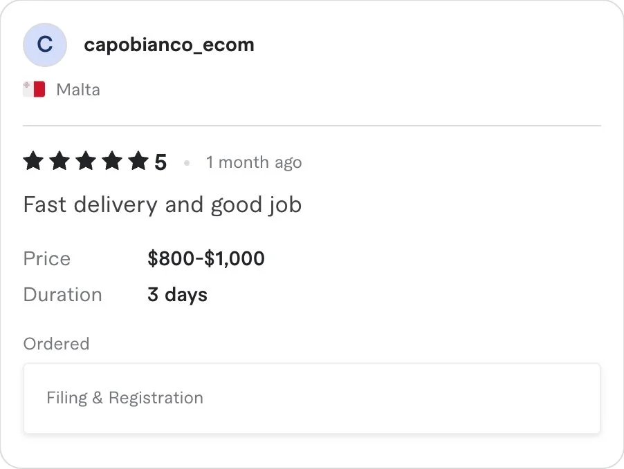
Task: Click the third rating star
Action: point(86,162)
